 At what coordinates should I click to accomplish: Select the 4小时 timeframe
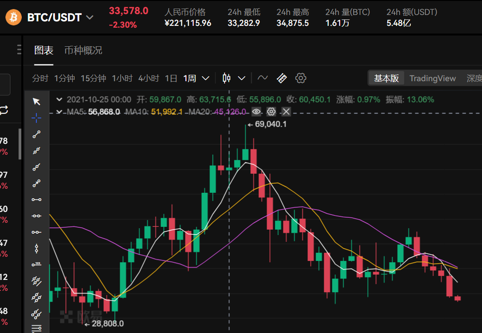148,78
